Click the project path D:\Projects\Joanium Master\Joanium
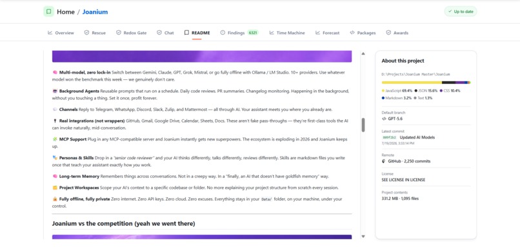520x247 pixels. 415,74
